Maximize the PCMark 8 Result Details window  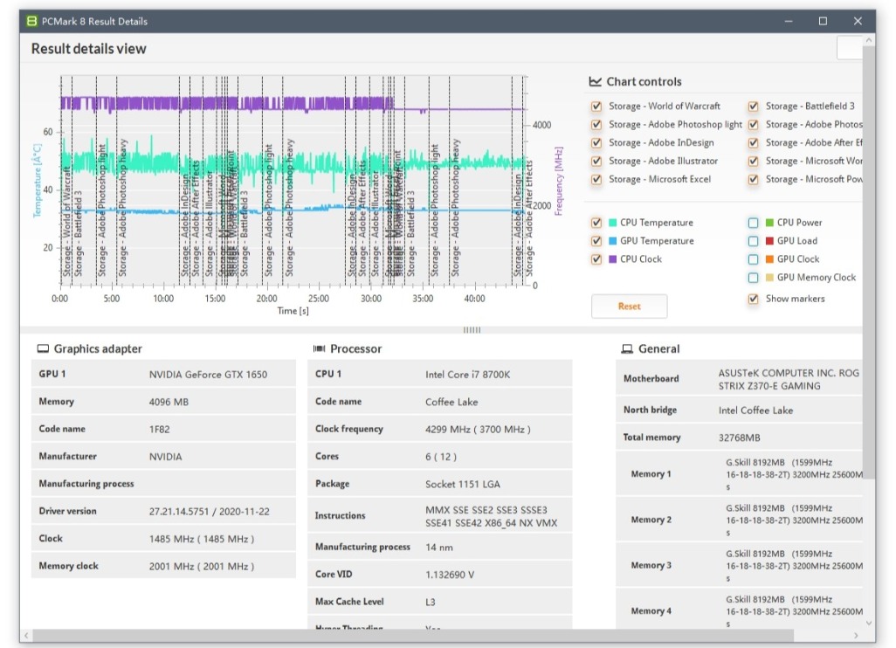[823, 21]
